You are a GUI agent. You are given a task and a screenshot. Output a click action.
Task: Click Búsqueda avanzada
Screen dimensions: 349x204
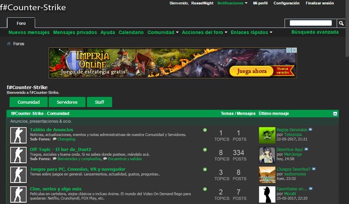pyautogui.click(x=315, y=32)
